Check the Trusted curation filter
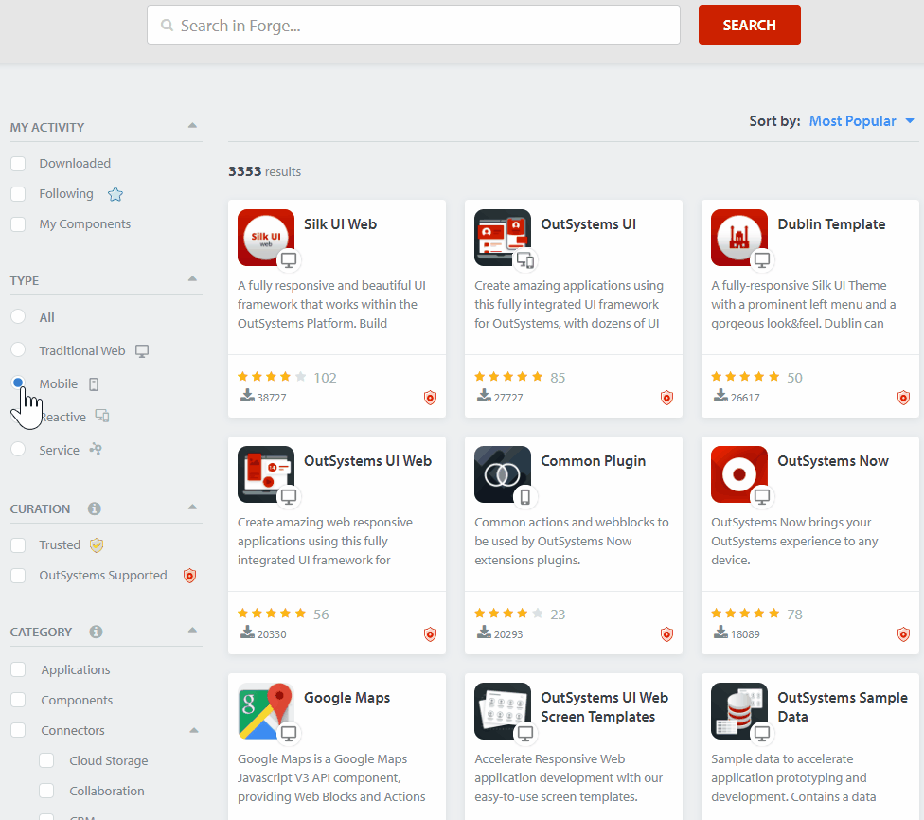Image resolution: width=924 pixels, height=820 pixels. pos(18,545)
